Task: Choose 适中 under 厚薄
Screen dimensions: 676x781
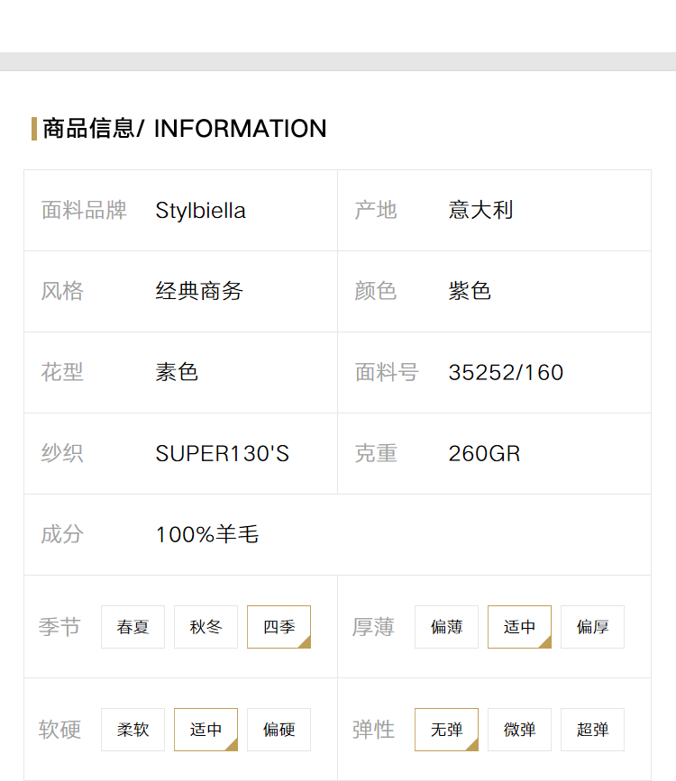Action: pos(519,627)
